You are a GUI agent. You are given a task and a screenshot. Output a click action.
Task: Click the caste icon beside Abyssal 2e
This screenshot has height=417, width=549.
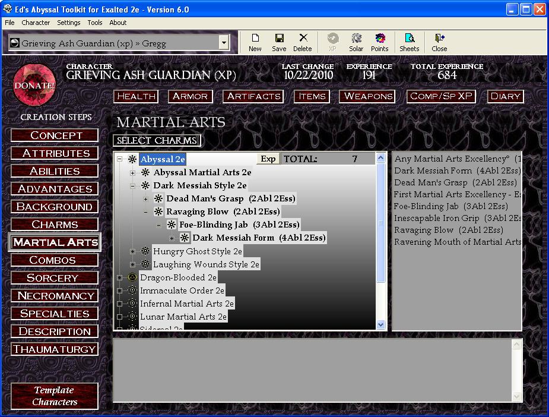click(132, 159)
